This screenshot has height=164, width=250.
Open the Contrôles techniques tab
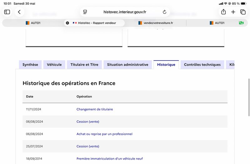coord(202,65)
